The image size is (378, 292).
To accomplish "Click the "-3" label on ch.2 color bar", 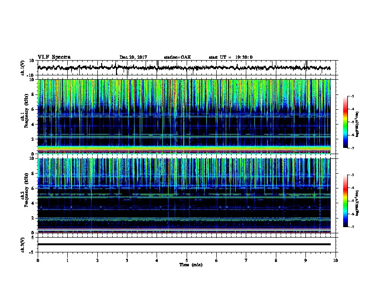I will (352, 175).
